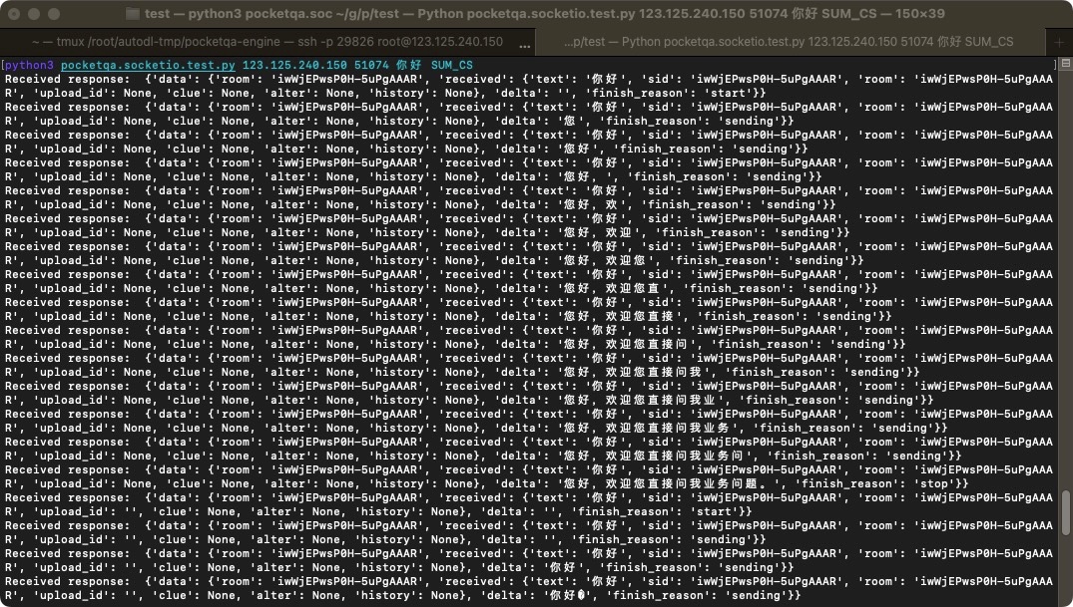Open a new terminal tab with plus button

point(1059,42)
